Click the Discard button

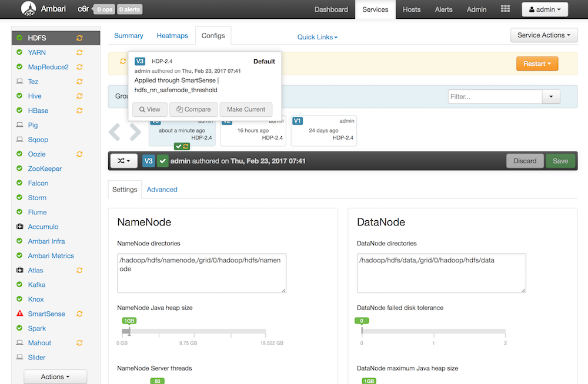[x=524, y=161]
